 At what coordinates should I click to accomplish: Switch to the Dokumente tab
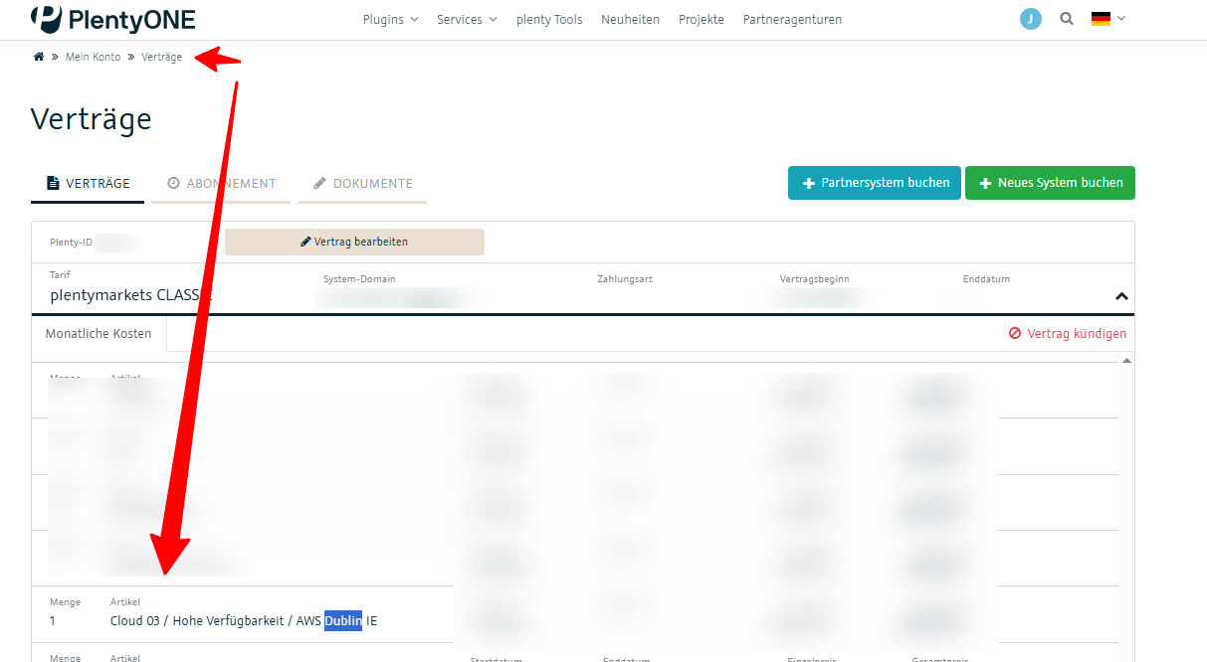[362, 184]
